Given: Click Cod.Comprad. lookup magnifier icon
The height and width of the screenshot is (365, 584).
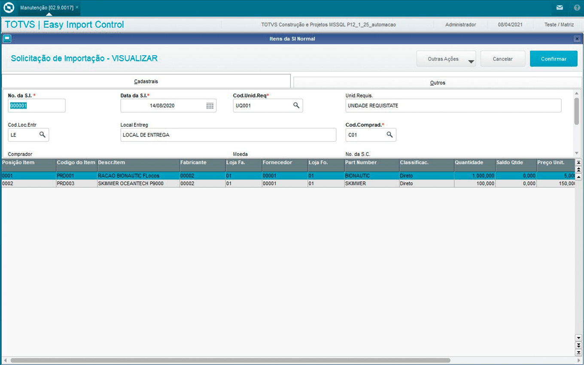Looking at the screenshot, I should point(389,135).
